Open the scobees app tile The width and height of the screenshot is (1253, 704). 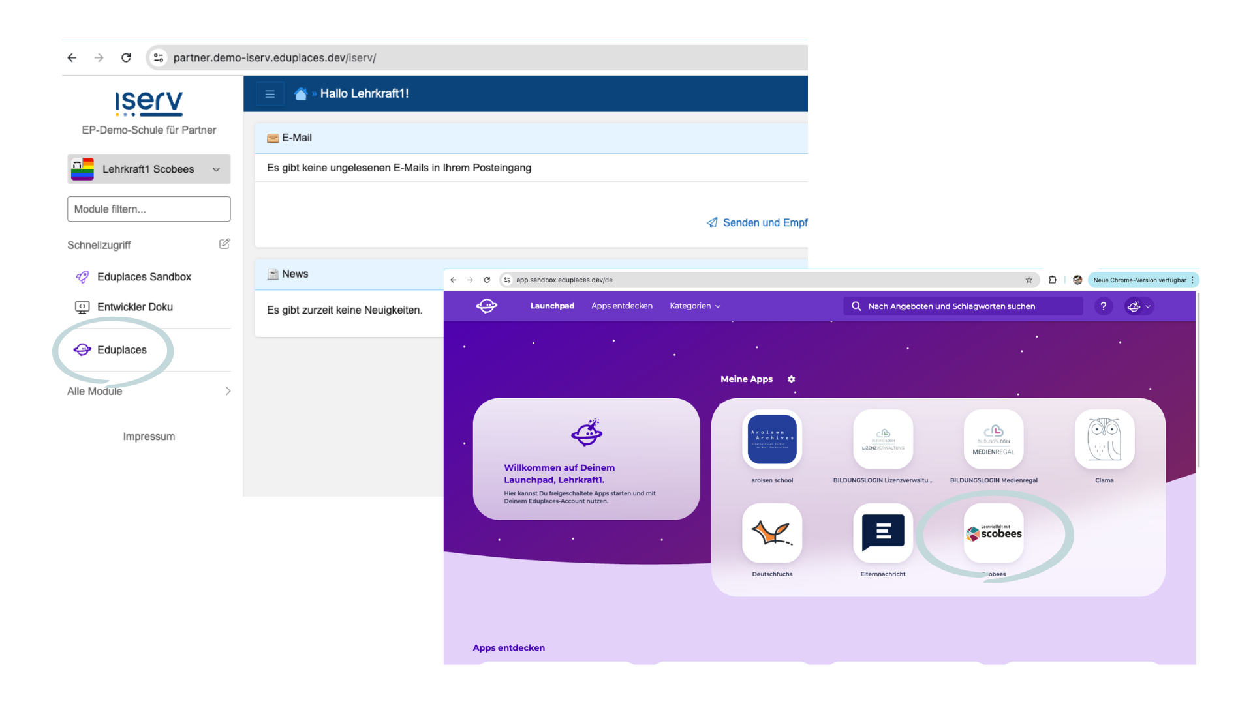(x=993, y=533)
